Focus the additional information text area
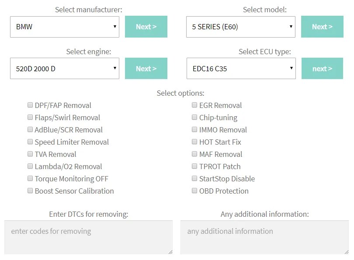 pos(264,237)
